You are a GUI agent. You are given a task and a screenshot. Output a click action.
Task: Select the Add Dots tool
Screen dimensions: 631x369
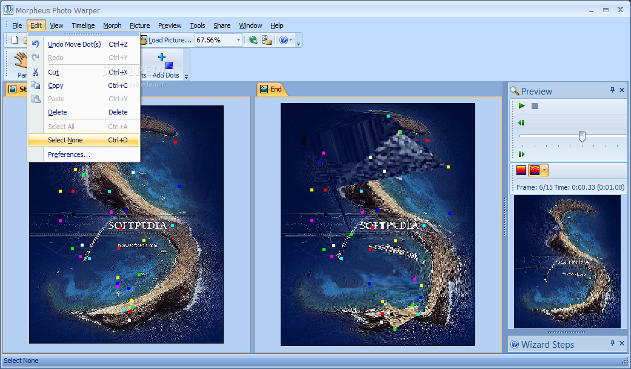[x=165, y=65]
